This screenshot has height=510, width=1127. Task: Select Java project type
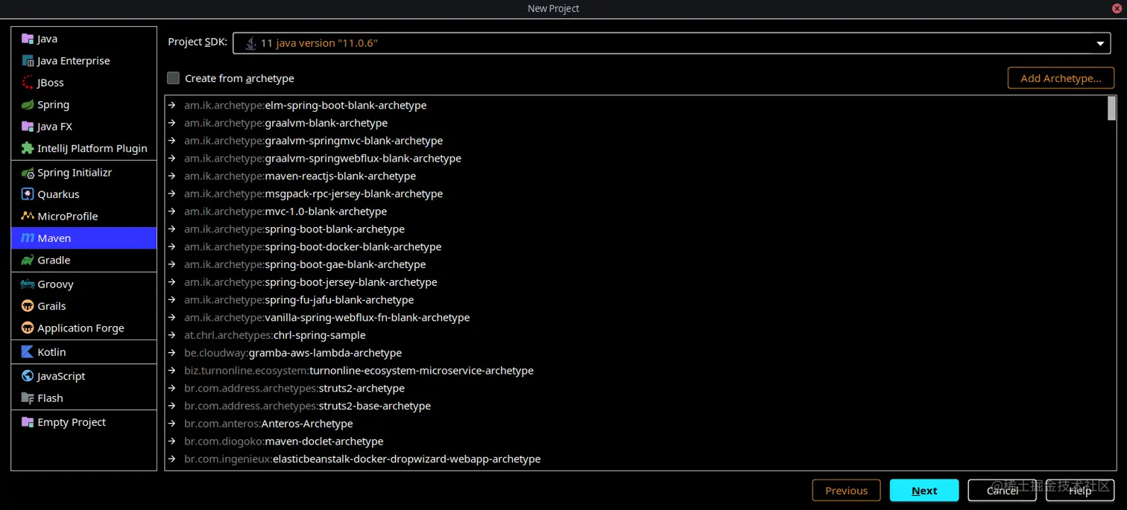pos(84,39)
